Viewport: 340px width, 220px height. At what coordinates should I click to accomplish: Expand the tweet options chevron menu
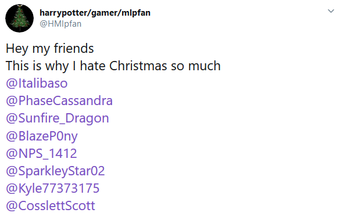[331, 11]
